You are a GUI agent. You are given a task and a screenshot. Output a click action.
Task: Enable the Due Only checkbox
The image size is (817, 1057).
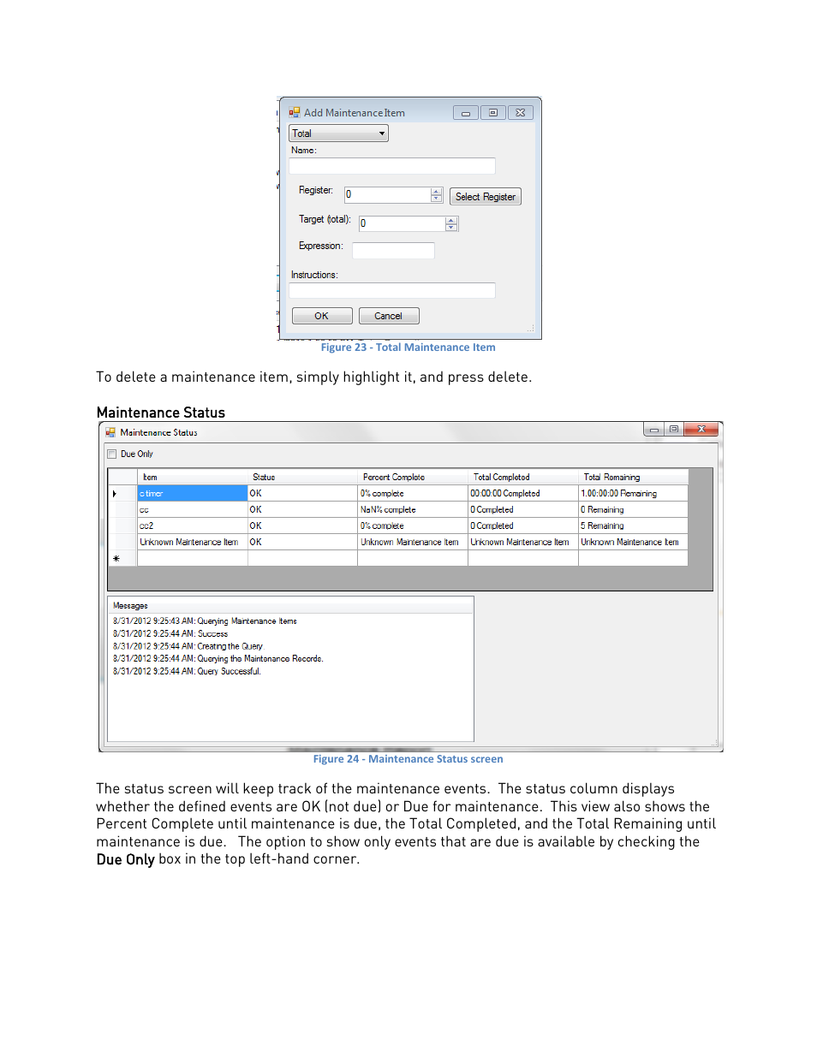coord(112,454)
